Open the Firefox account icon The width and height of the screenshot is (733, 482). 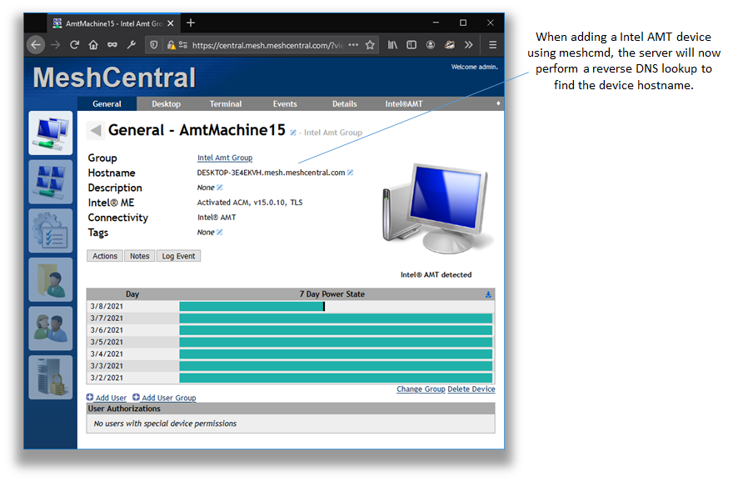pyautogui.click(x=431, y=45)
